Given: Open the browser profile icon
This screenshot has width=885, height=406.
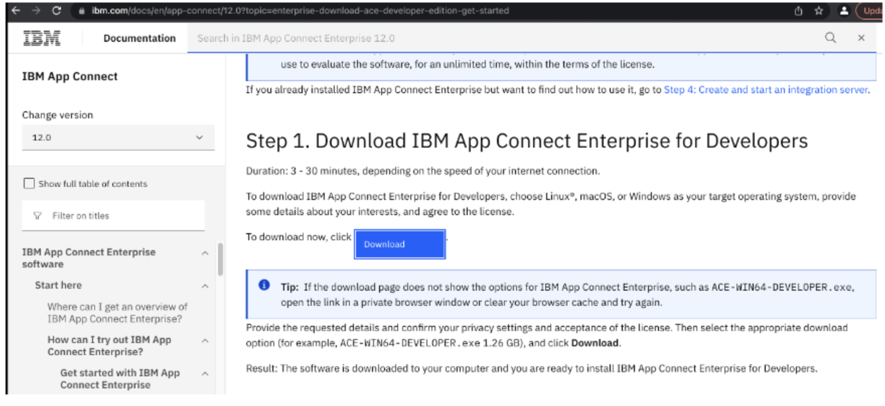Looking at the screenshot, I should (x=844, y=11).
